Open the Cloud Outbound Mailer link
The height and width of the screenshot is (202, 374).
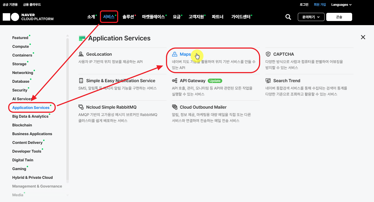tap(203, 107)
